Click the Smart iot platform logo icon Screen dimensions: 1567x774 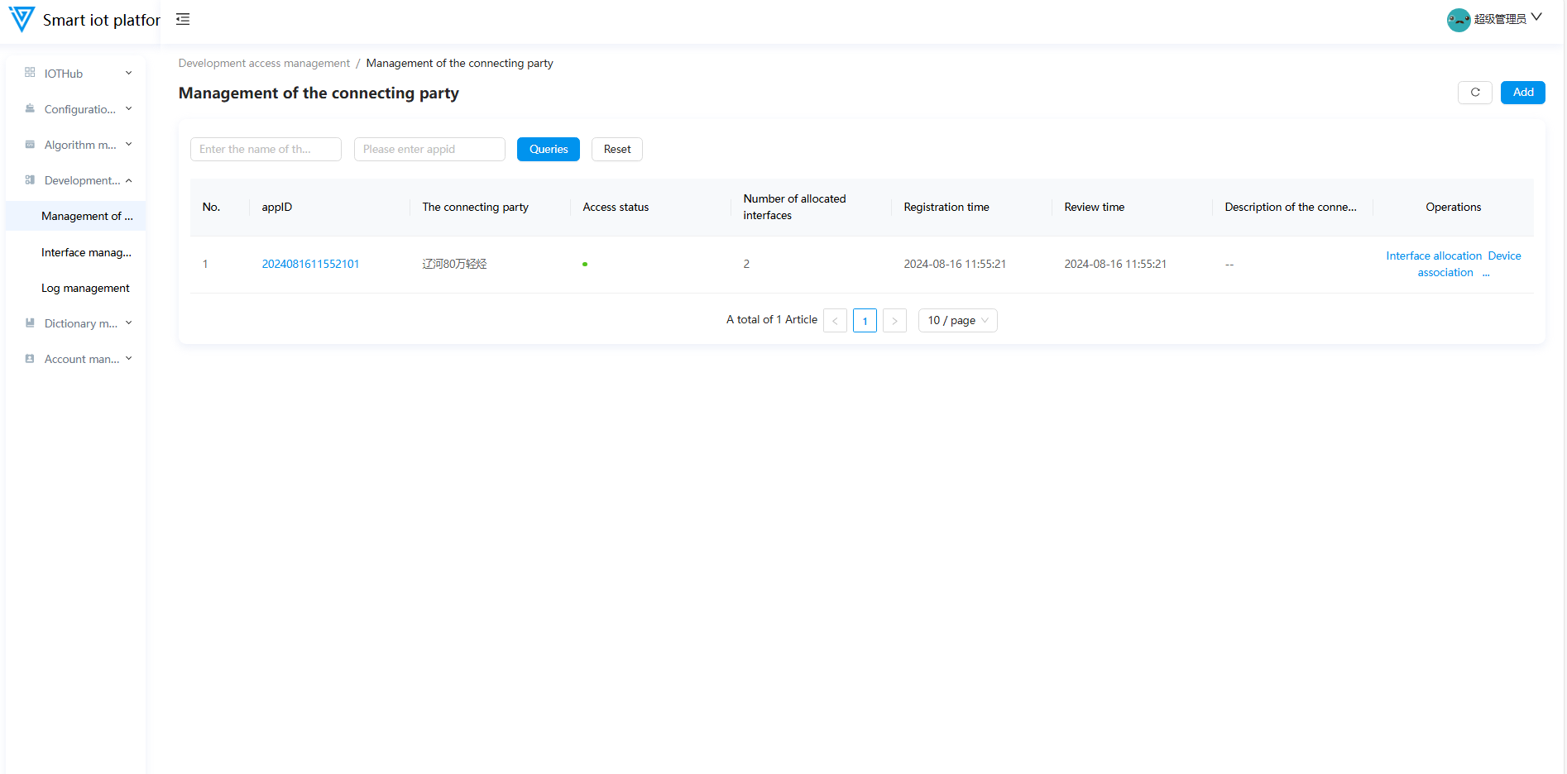(x=22, y=19)
